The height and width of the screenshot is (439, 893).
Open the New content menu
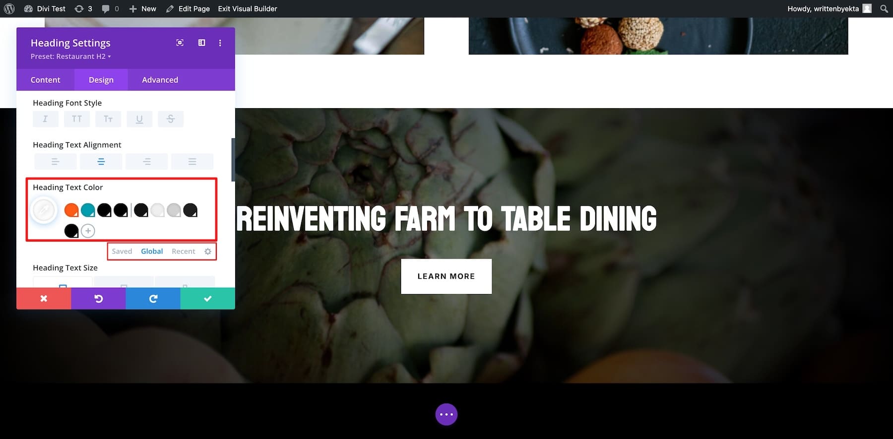coord(142,9)
